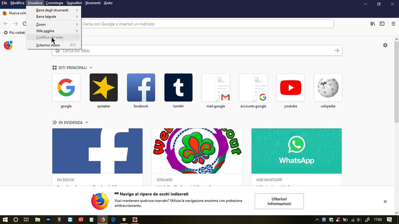Open the WhatsApp Web highlight card

pos(297,157)
